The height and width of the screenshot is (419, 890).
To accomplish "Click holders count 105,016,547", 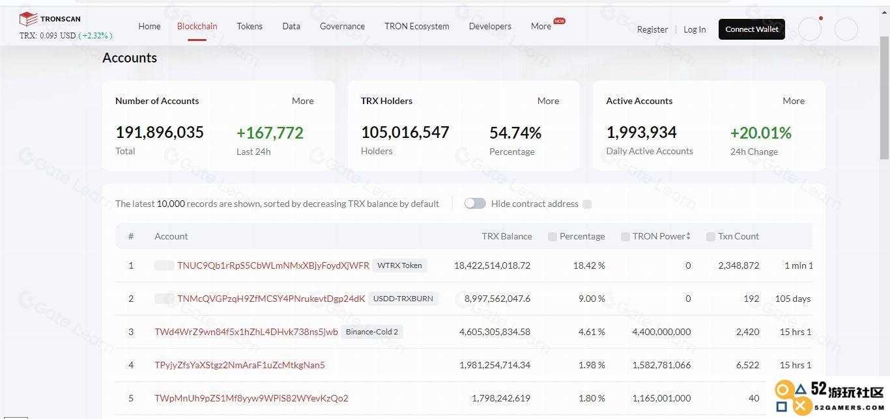I will pos(405,133).
